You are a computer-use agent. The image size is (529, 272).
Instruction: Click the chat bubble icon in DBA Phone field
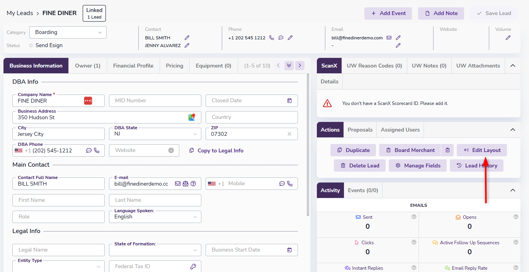89,150
